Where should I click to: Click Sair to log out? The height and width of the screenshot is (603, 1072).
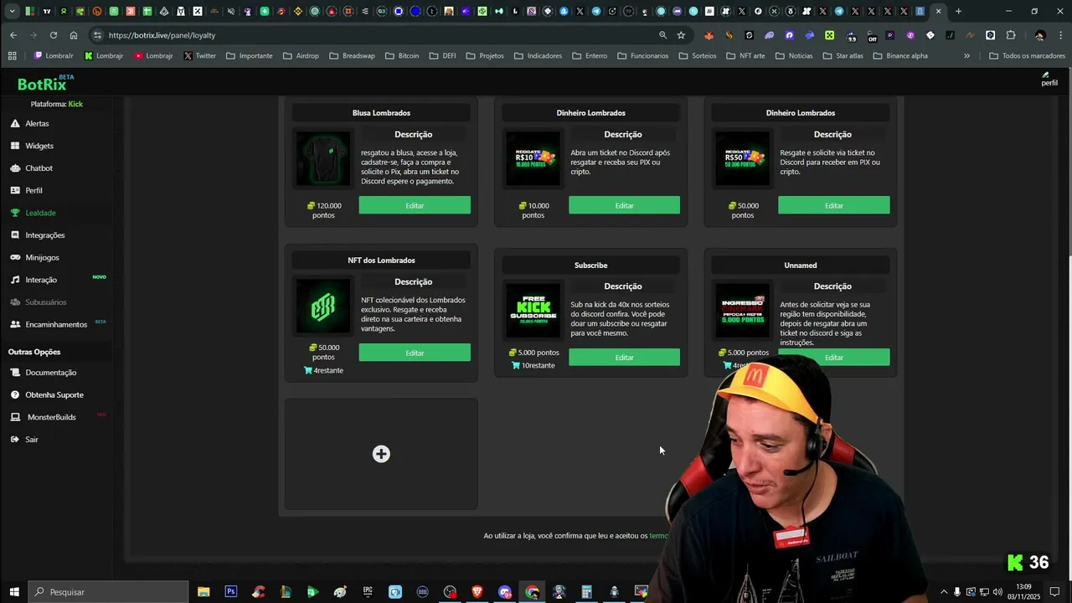click(x=31, y=440)
